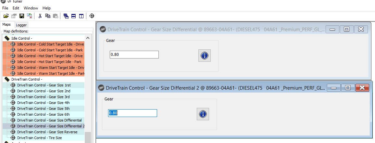Image resolution: width=375 pixels, height=143 pixels.
Task: Click the scissors cut icon
Action: (x=40, y=16)
